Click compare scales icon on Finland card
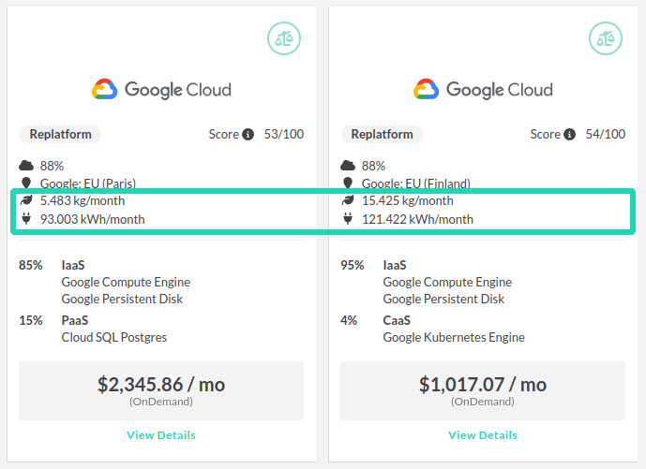 (605, 38)
